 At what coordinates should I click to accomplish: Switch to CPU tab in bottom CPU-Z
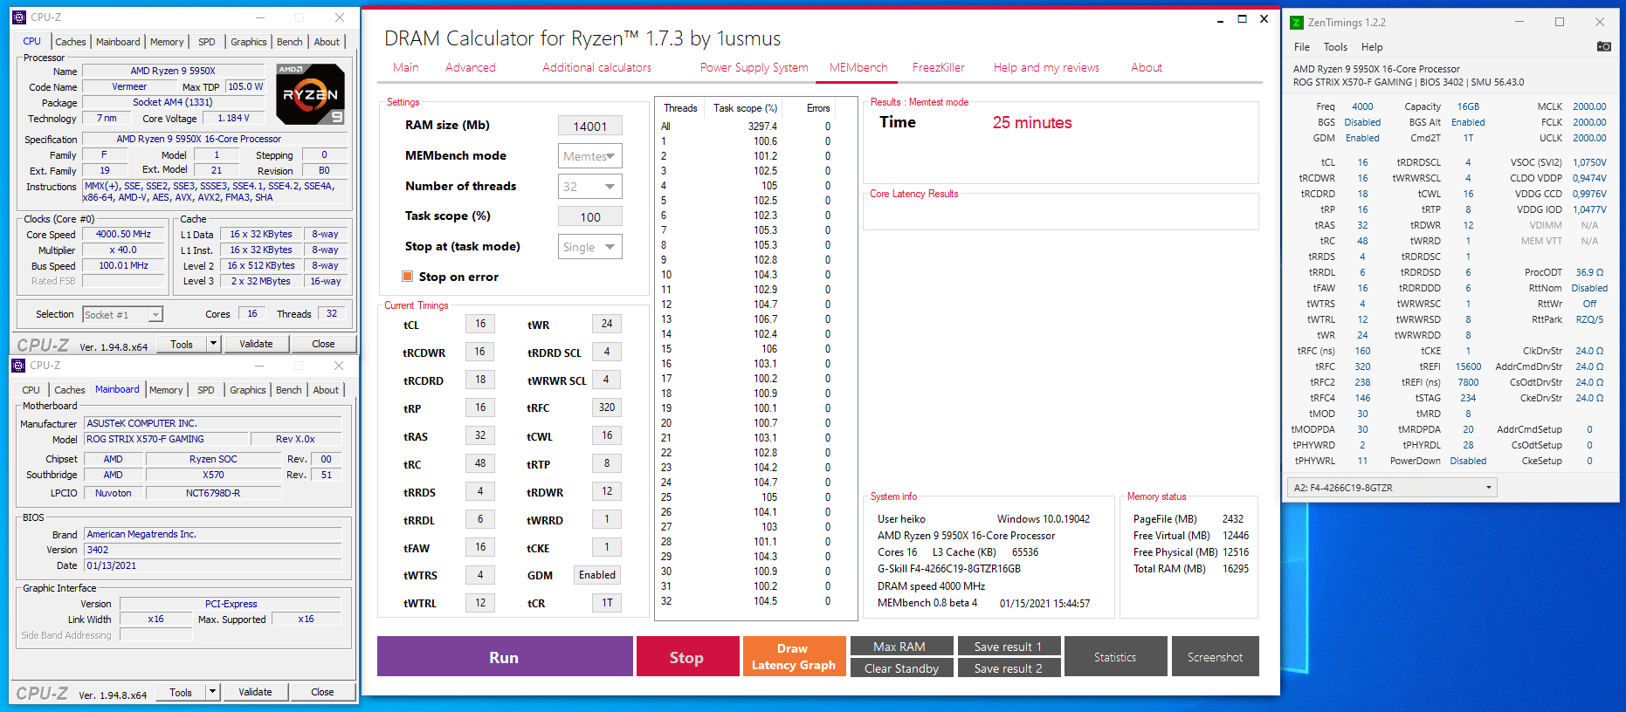coord(31,390)
